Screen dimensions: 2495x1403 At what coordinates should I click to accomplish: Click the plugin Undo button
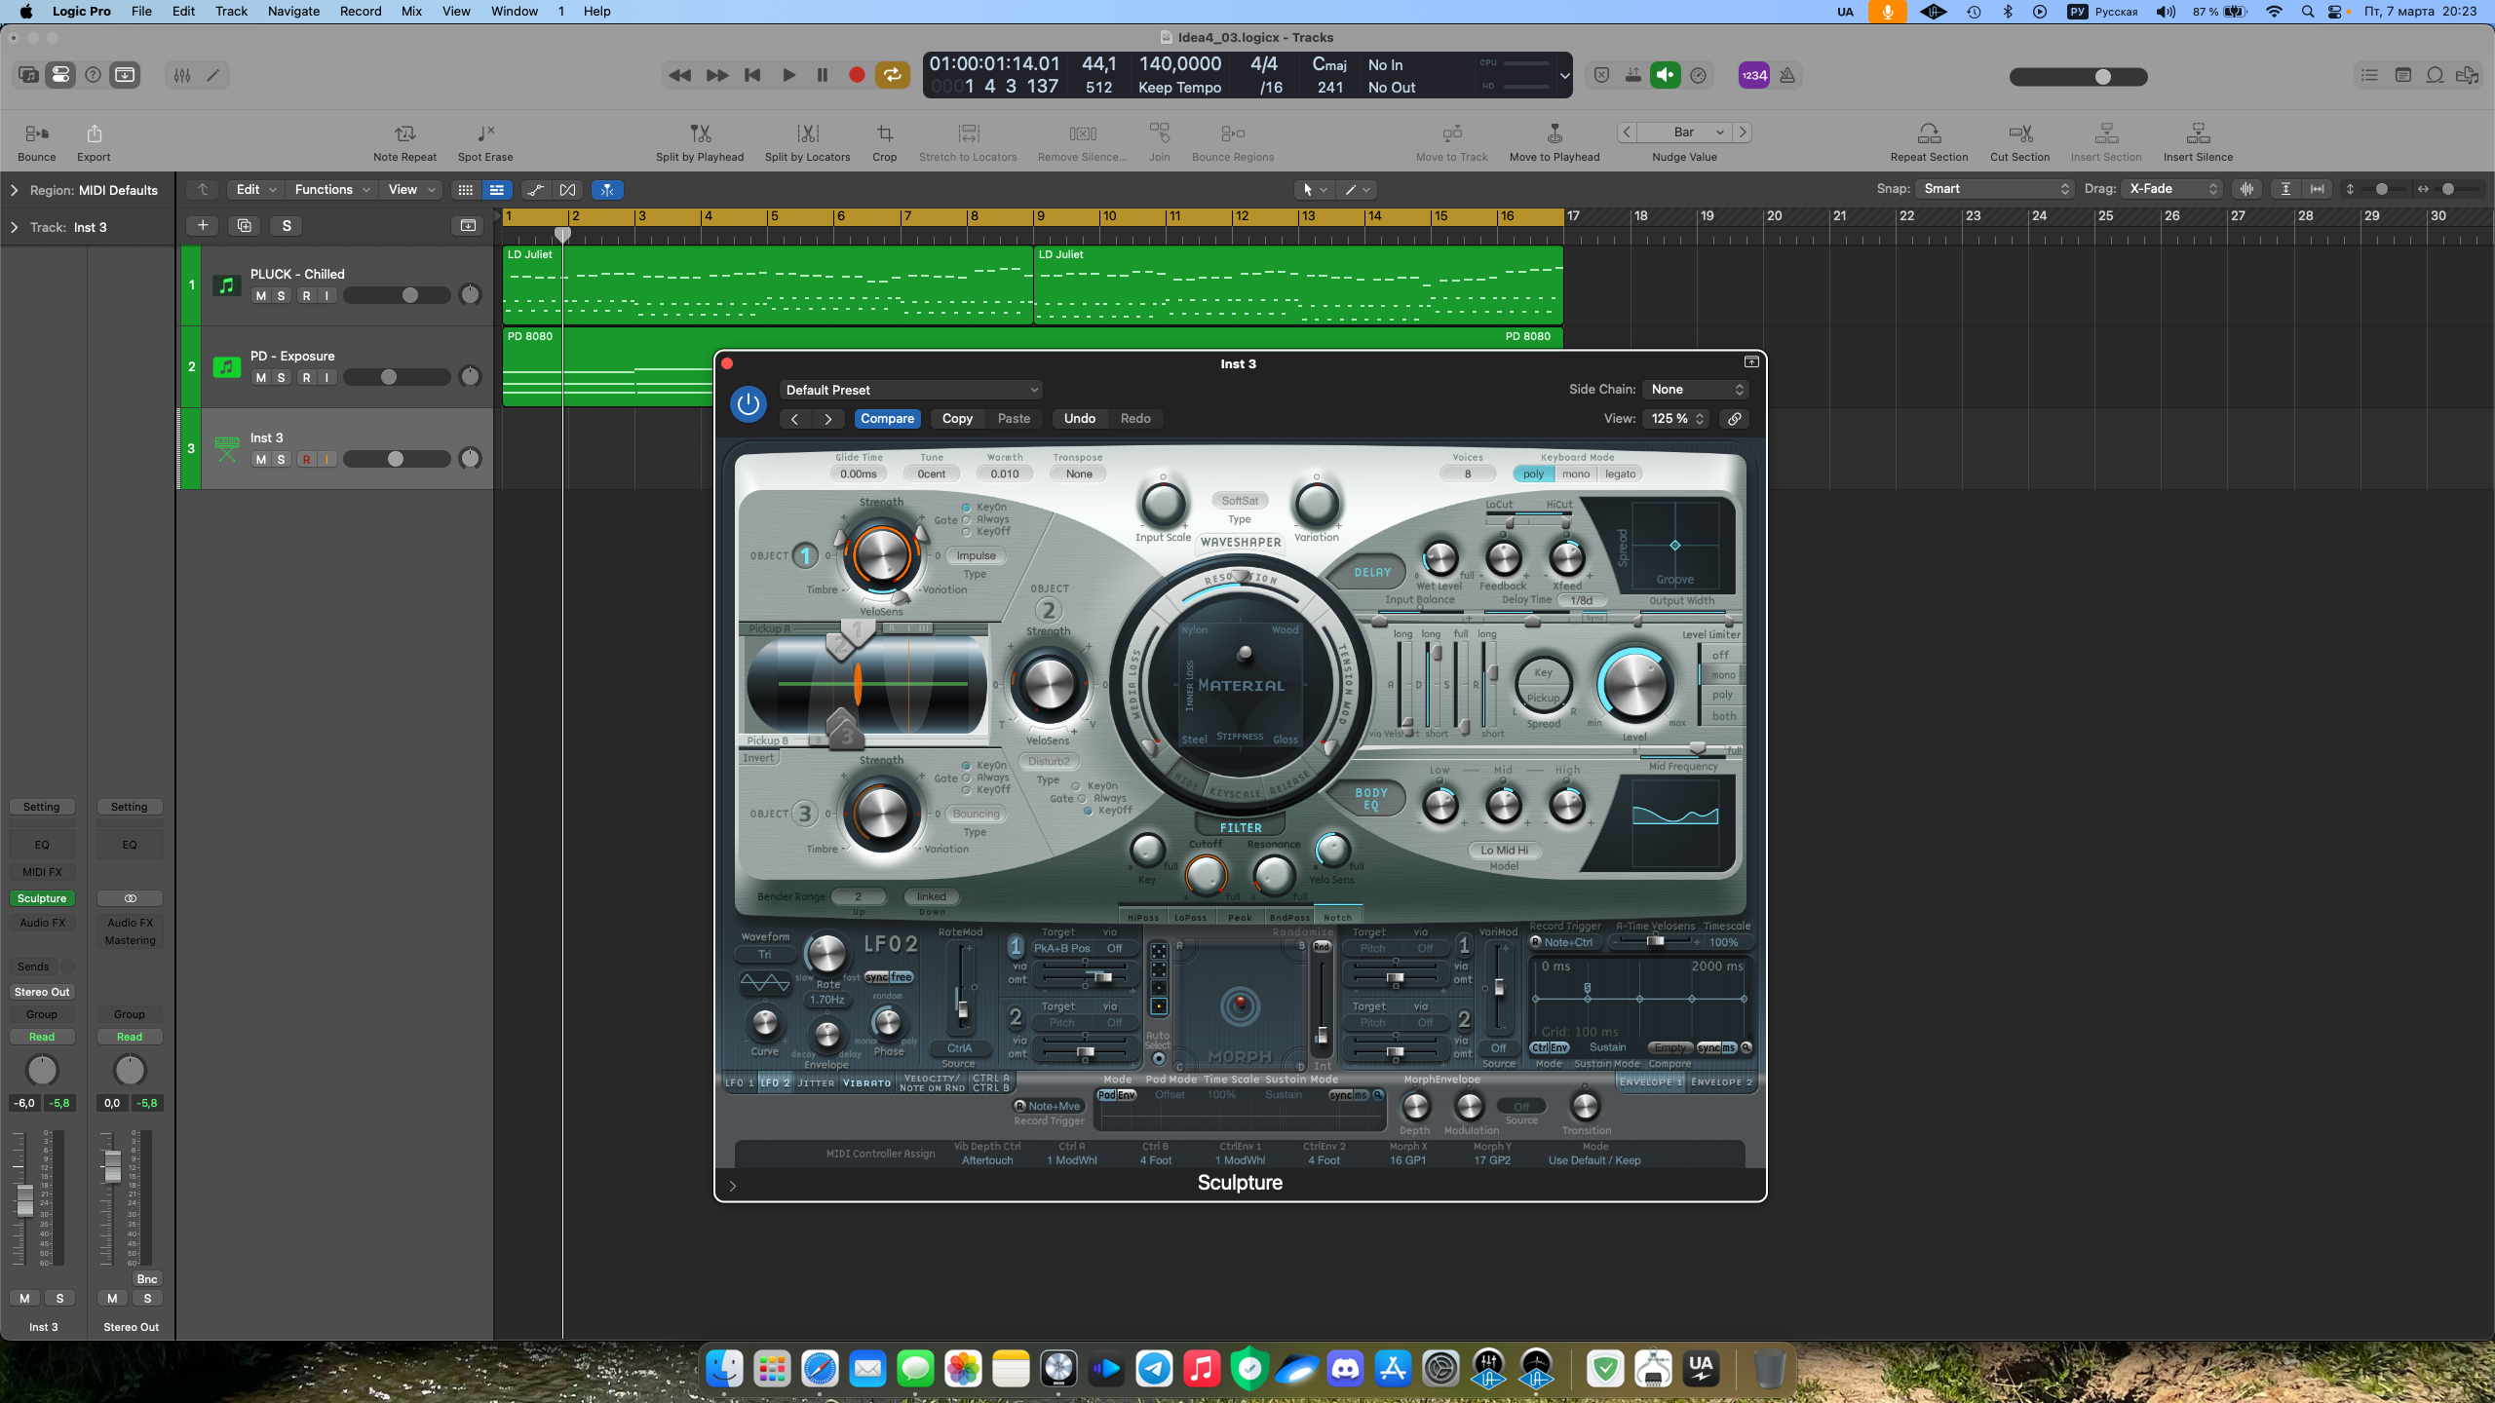[1079, 419]
